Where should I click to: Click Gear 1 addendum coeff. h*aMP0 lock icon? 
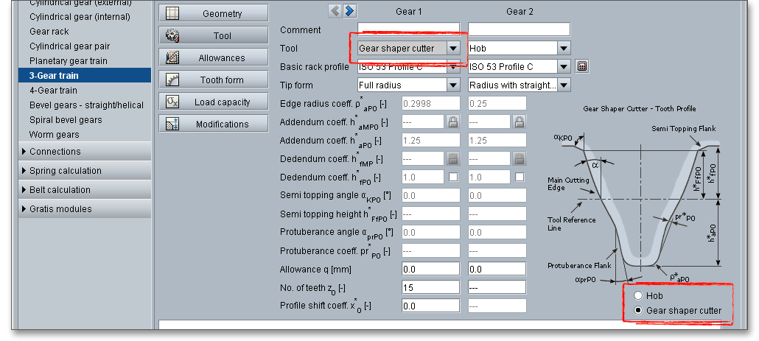[453, 122]
